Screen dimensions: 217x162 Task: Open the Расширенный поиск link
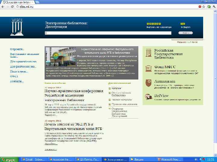click(187, 42)
